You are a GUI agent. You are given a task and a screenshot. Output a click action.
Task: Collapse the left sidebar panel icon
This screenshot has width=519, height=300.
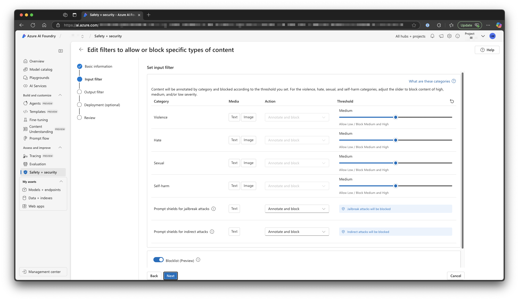click(x=61, y=51)
